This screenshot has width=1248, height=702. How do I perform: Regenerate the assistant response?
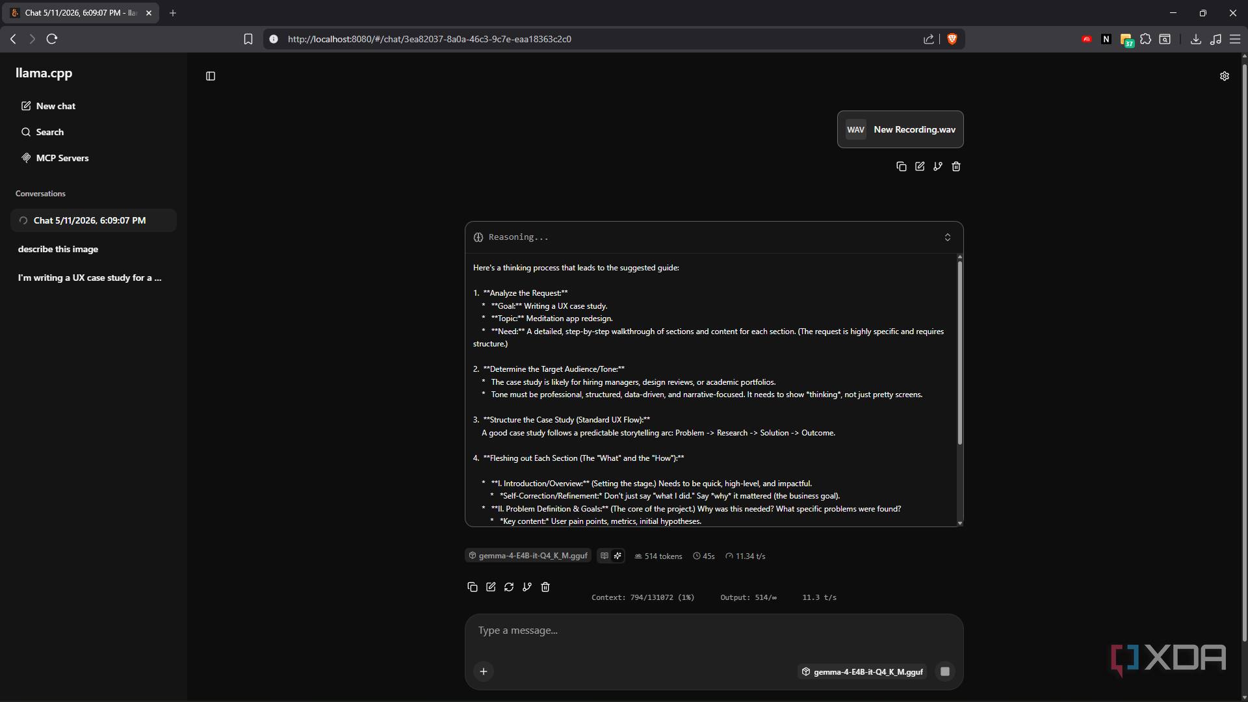[509, 587]
